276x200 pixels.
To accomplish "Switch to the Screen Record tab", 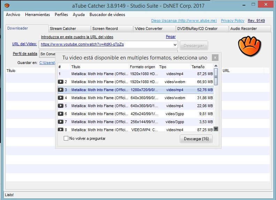I will pos(112,29).
